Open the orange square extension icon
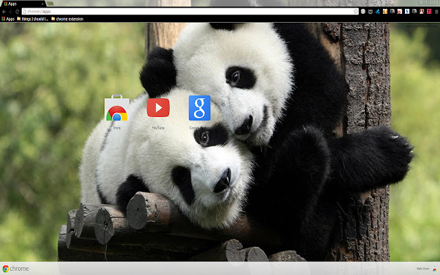440x275 pixels. point(385,12)
